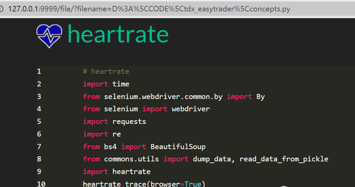Screen dimensions: 355x187
Task: Click the '# heartrate' comment line
Action: 106,72
